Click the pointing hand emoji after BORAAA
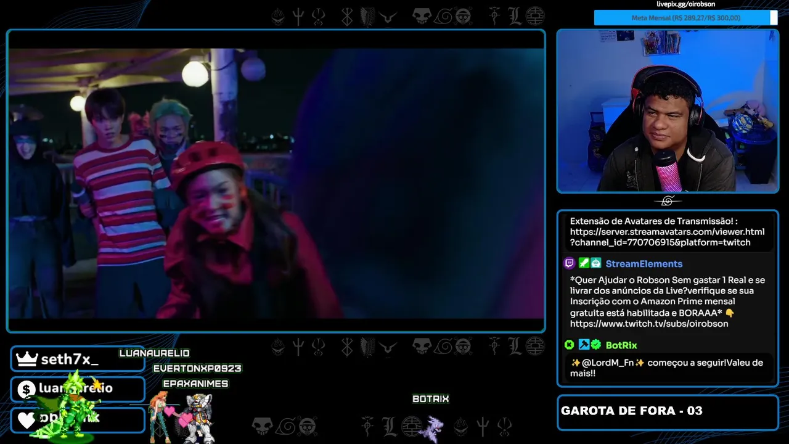The image size is (789, 444). coord(730,313)
